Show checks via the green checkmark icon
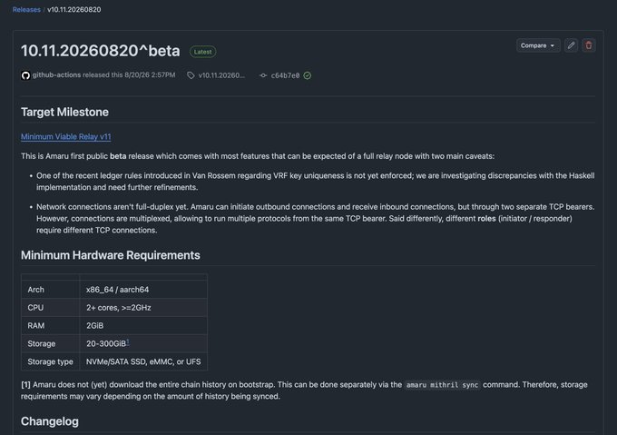Viewport: 617px width, 435px height. coord(308,75)
